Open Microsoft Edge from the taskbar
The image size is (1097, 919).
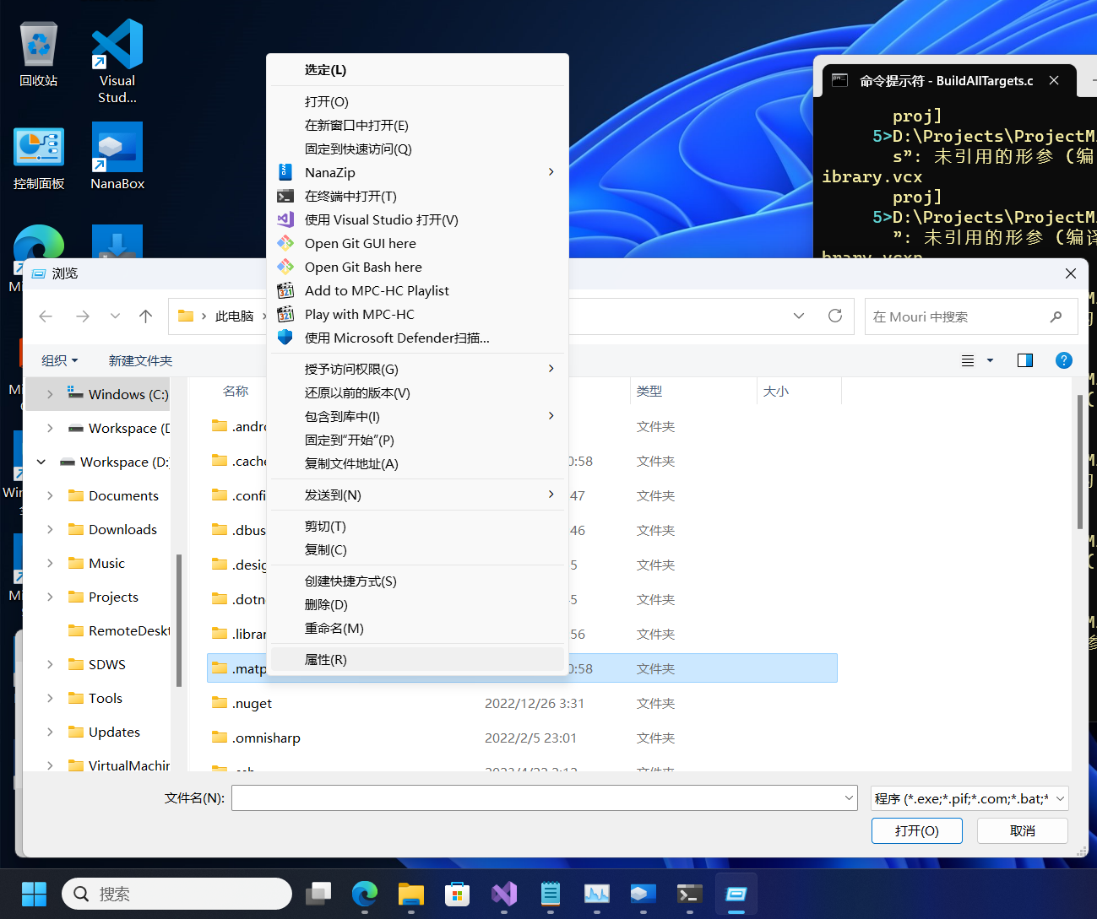[364, 893]
